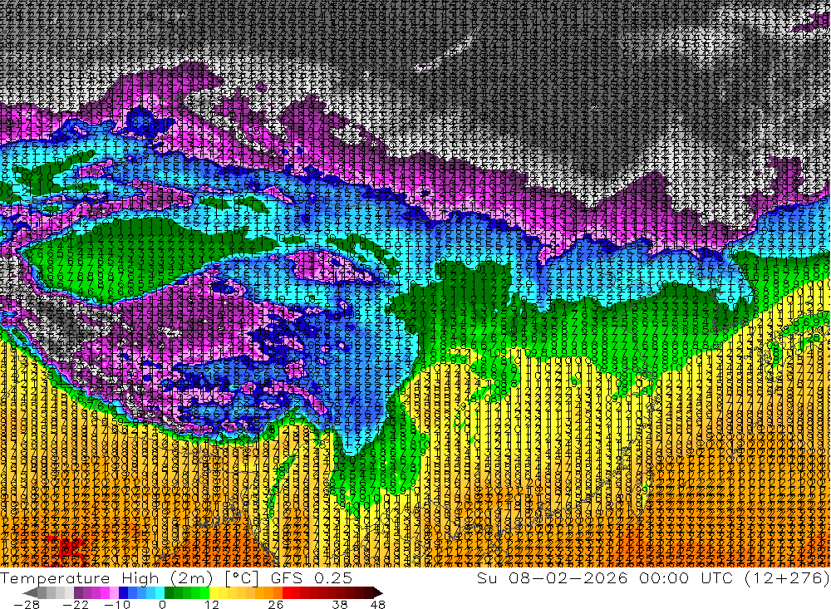
Task: Click the bright red swatch above 26
Action: pos(287,592)
